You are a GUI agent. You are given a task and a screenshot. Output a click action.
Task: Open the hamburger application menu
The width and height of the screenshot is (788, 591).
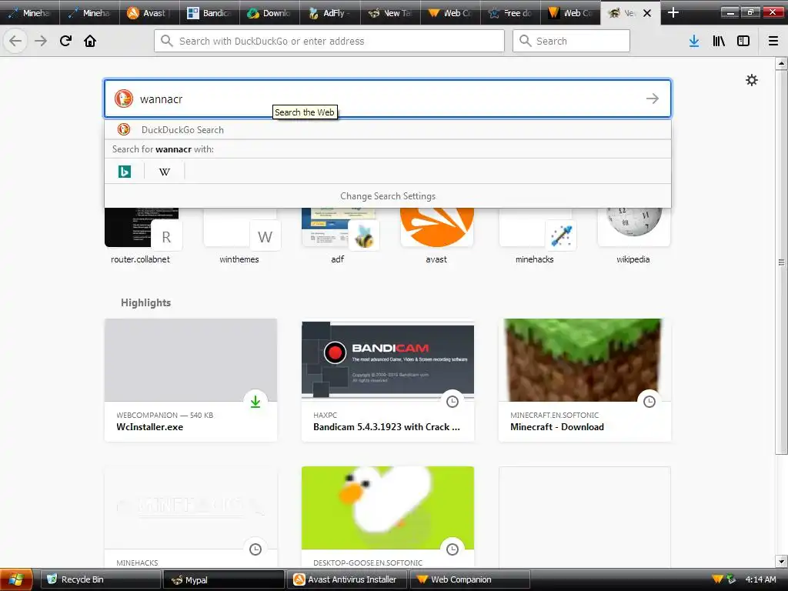coord(773,41)
